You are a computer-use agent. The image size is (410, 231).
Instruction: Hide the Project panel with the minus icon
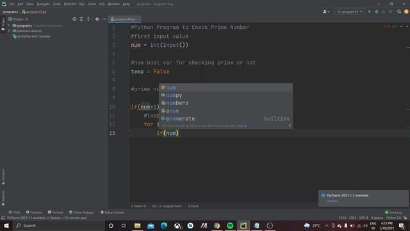[104, 19]
